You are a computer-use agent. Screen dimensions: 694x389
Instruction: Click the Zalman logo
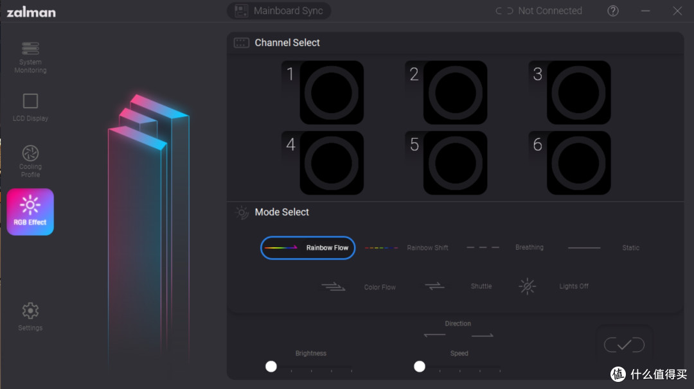tap(31, 12)
